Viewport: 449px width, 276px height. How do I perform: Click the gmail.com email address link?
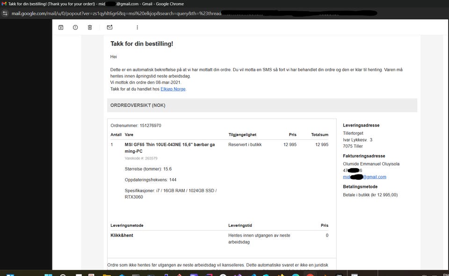click(x=364, y=177)
